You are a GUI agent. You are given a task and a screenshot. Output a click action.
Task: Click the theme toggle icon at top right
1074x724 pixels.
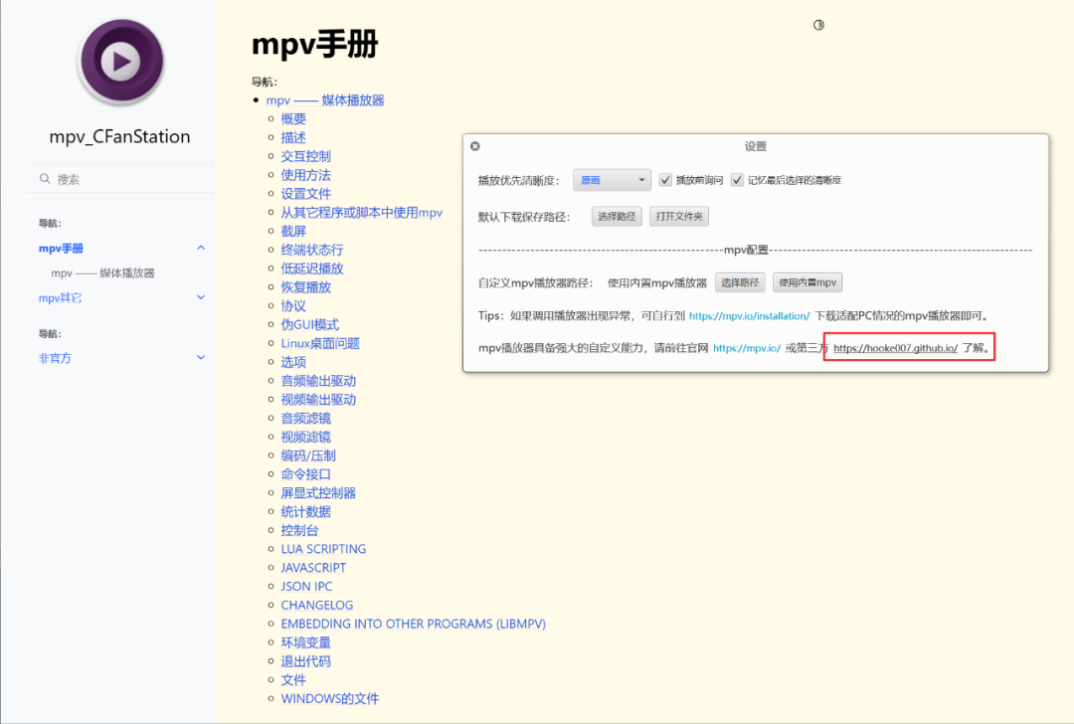818,25
